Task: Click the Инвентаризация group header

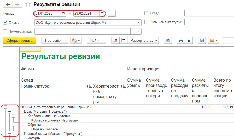Action: point(180,71)
